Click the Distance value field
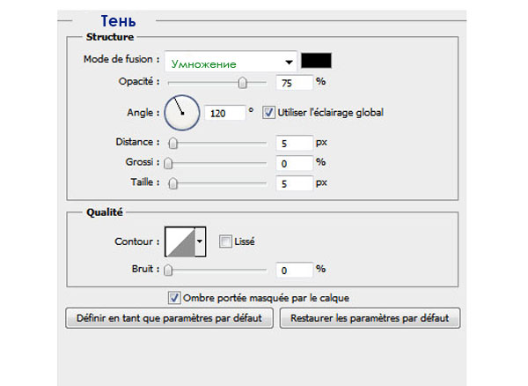The height and width of the screenshot is (386, 528). (294, 143)
